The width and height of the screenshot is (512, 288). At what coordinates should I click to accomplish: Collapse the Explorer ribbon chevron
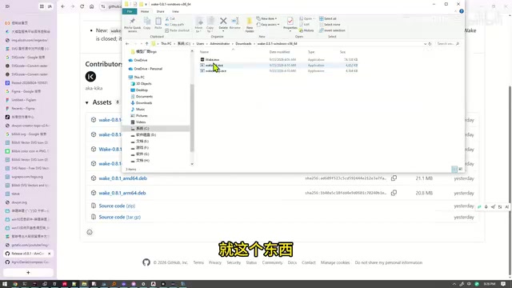pos(455,11)
